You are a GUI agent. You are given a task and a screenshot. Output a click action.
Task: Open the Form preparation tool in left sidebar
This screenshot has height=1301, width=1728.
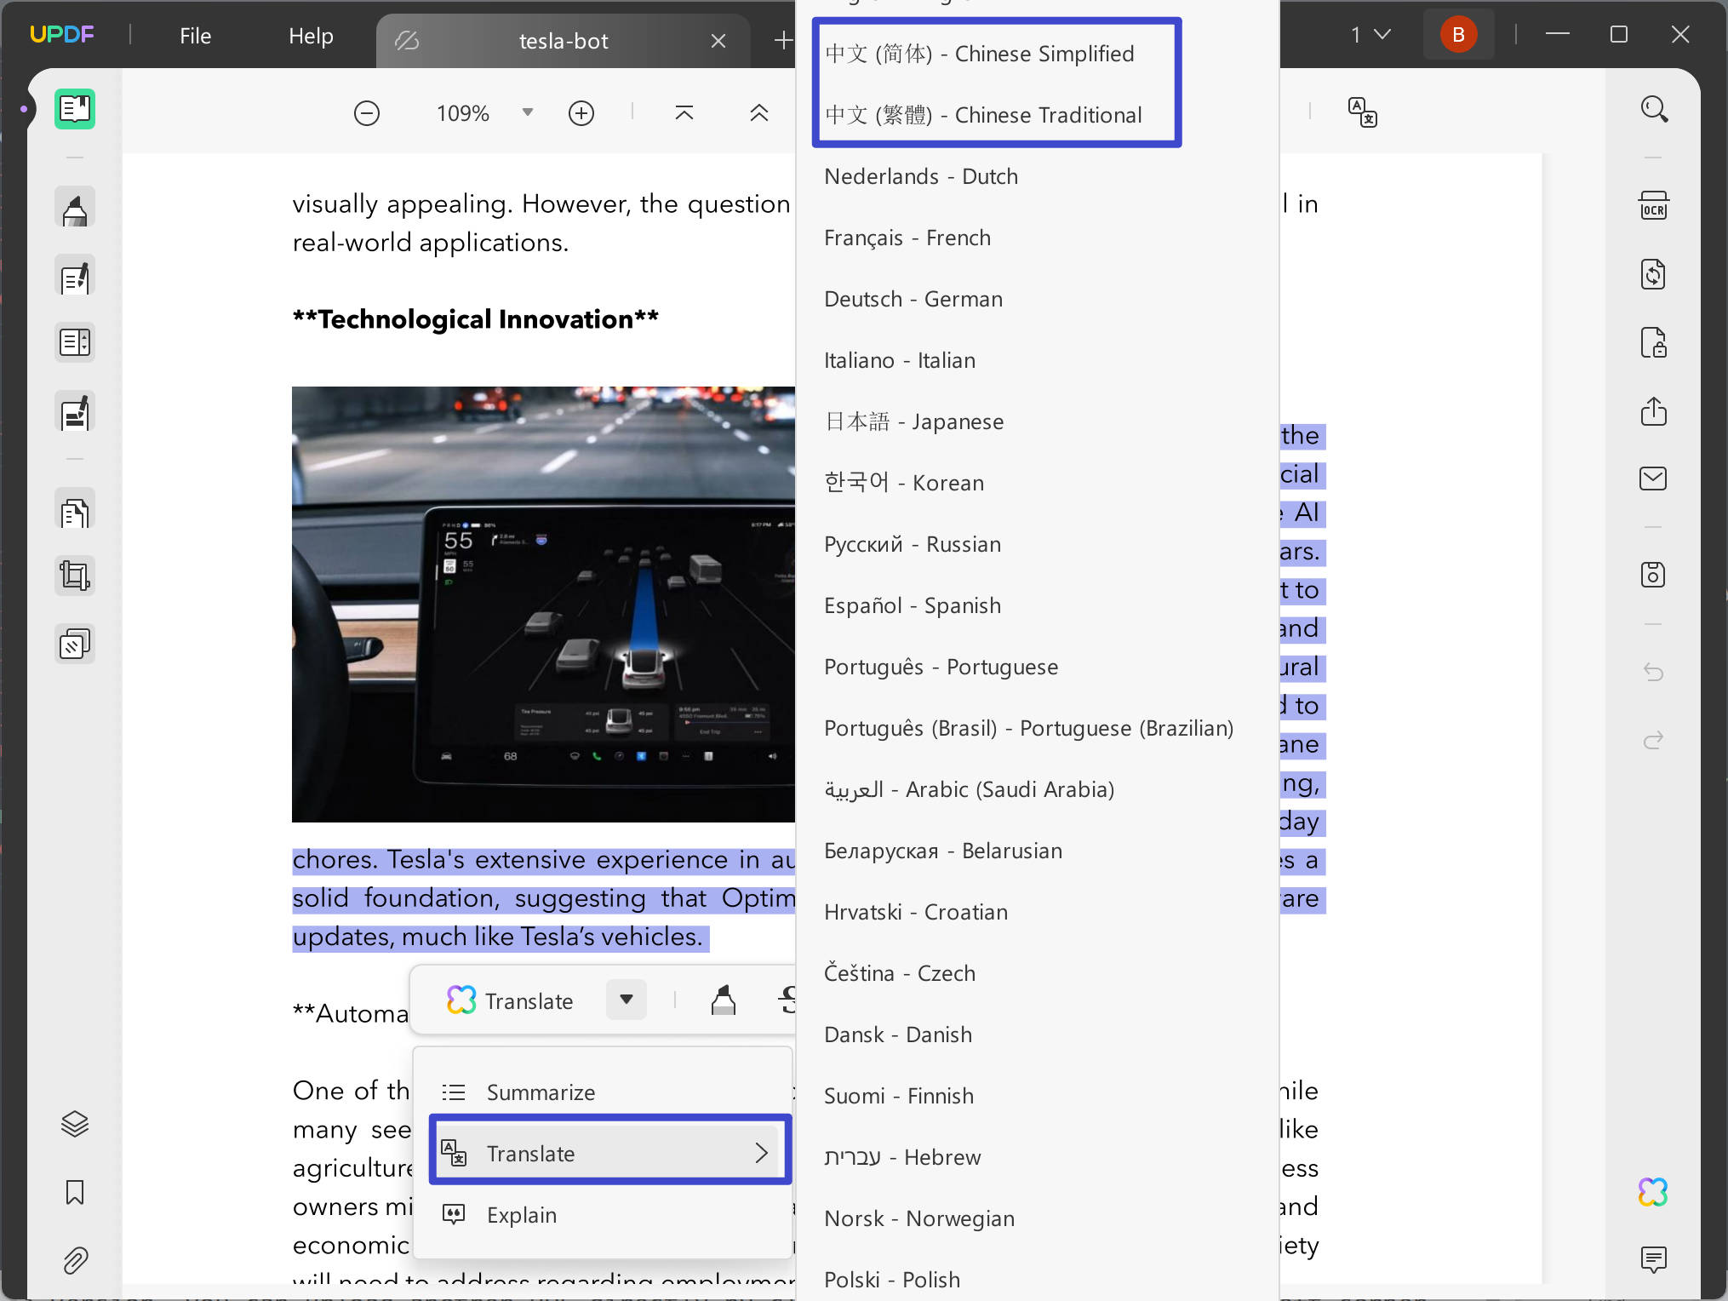coord(75,343)
